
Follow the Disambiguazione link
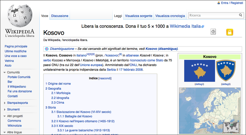(x=62, y=49)
